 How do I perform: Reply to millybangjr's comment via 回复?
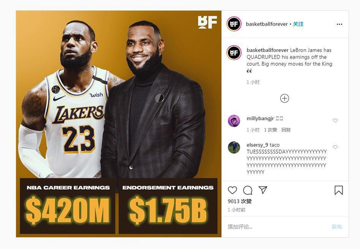click(286, 130)
